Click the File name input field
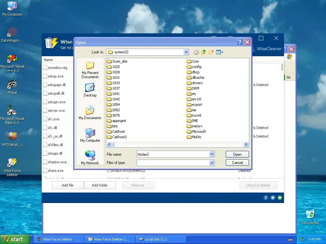 pos(173,154)
